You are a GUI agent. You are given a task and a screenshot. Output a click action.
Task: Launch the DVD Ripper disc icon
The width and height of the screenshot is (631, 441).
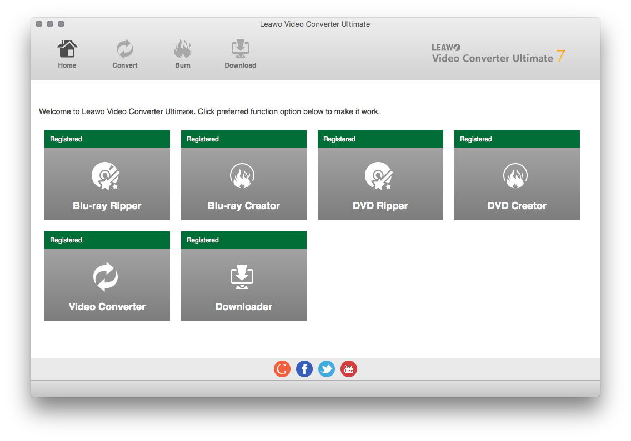click(378, 176)
